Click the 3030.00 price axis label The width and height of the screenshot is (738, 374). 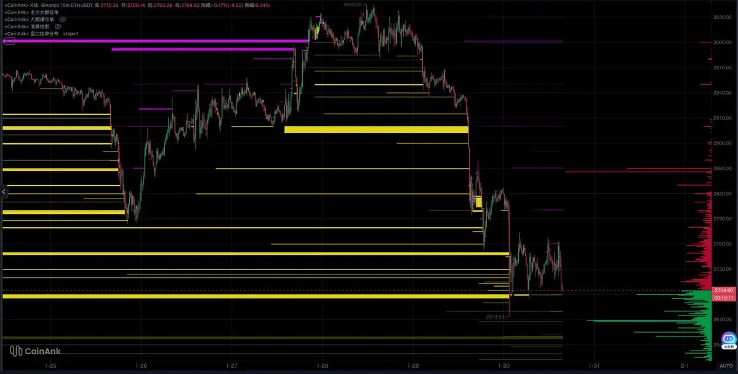pos(723,17)
